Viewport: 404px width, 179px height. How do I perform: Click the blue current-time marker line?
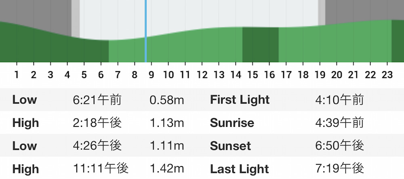[146, 31]
